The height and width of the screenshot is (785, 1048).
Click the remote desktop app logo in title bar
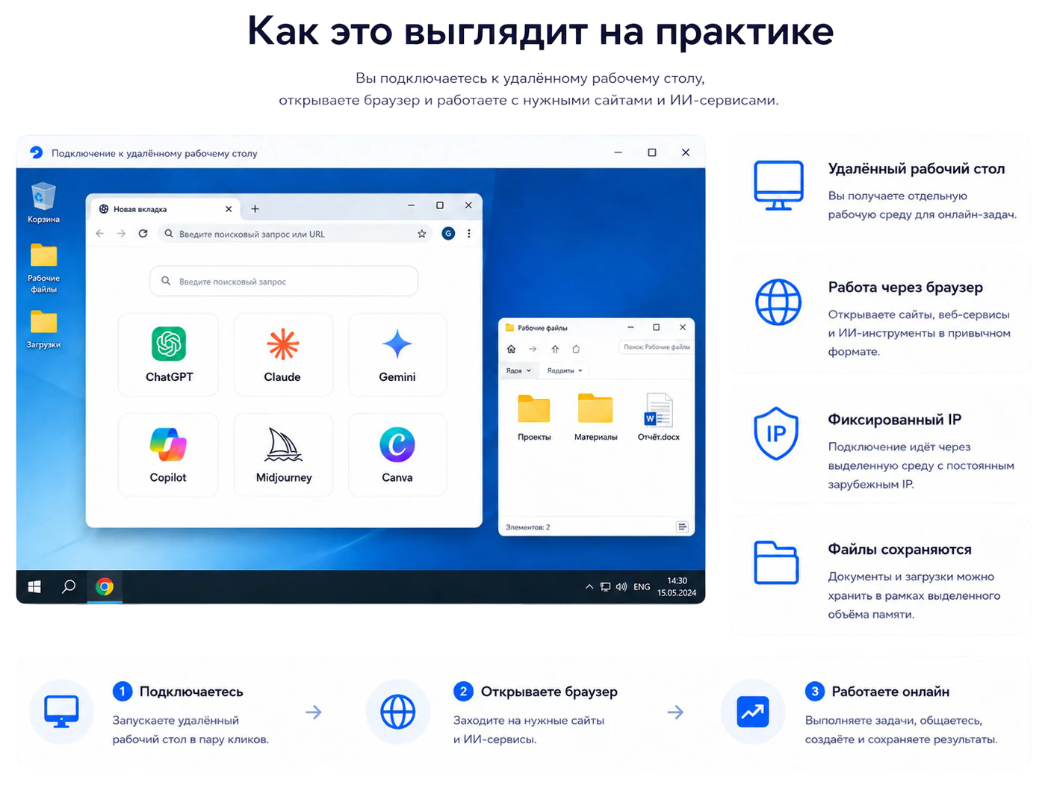click(36, 152)
